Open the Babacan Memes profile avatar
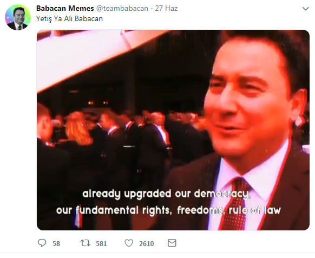 [18, 17]
